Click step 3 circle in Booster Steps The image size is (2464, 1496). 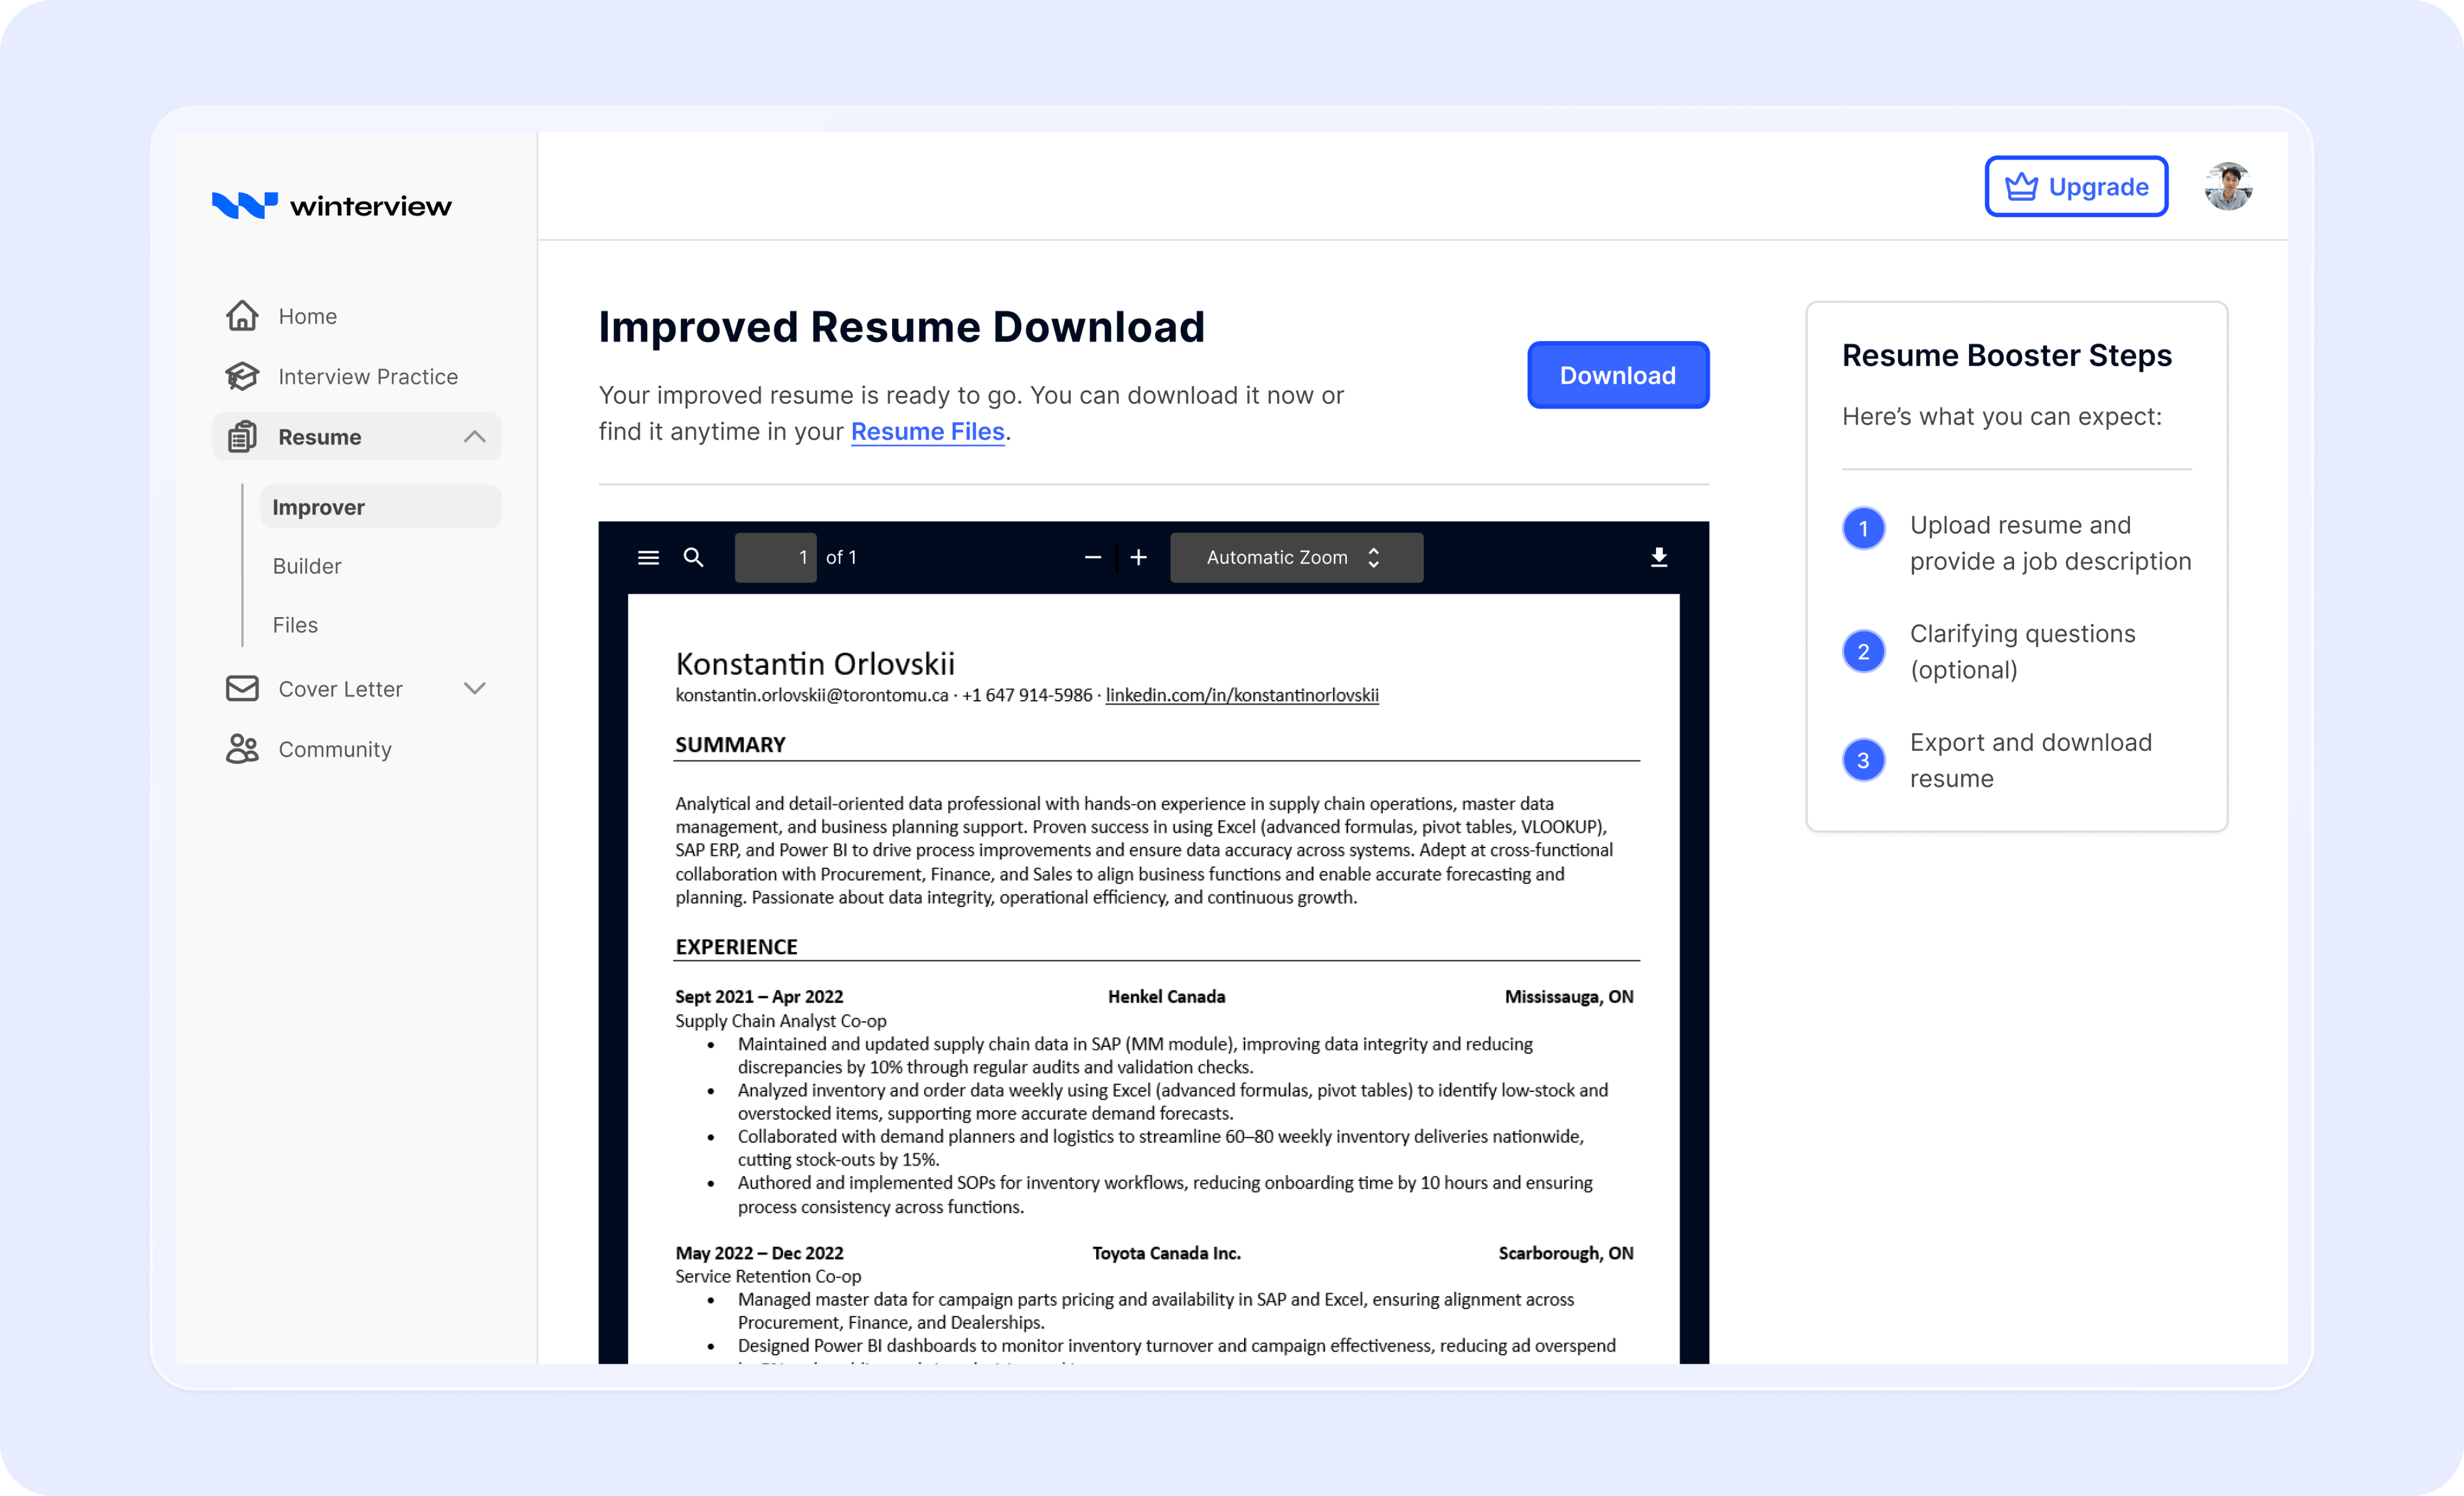[x=1863, y=760]
